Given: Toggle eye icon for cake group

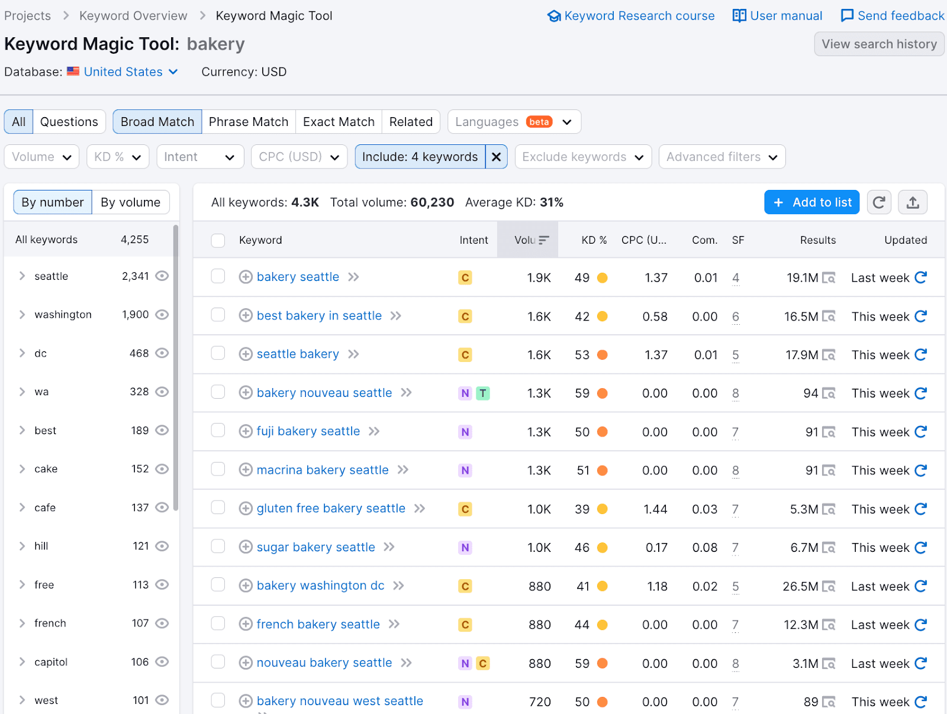Looking at the screenshot, I should [x=162, y=469].
